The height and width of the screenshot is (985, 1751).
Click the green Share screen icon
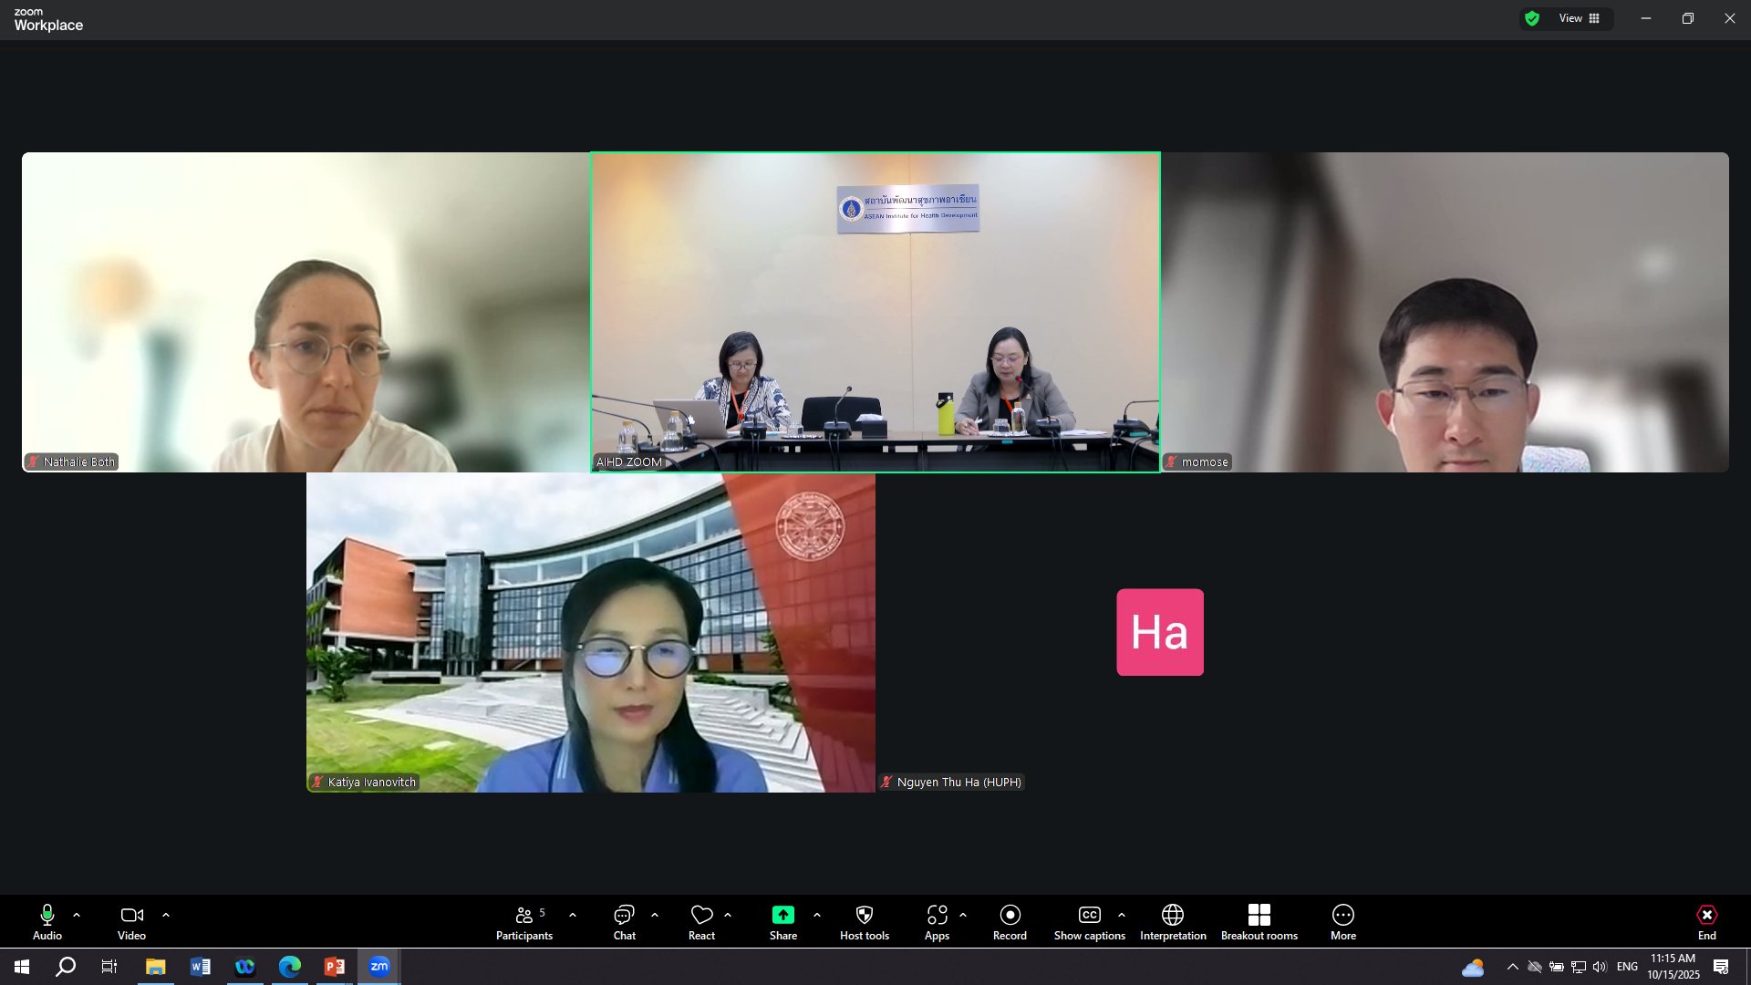pyautogui.click(x=782, y=915)
